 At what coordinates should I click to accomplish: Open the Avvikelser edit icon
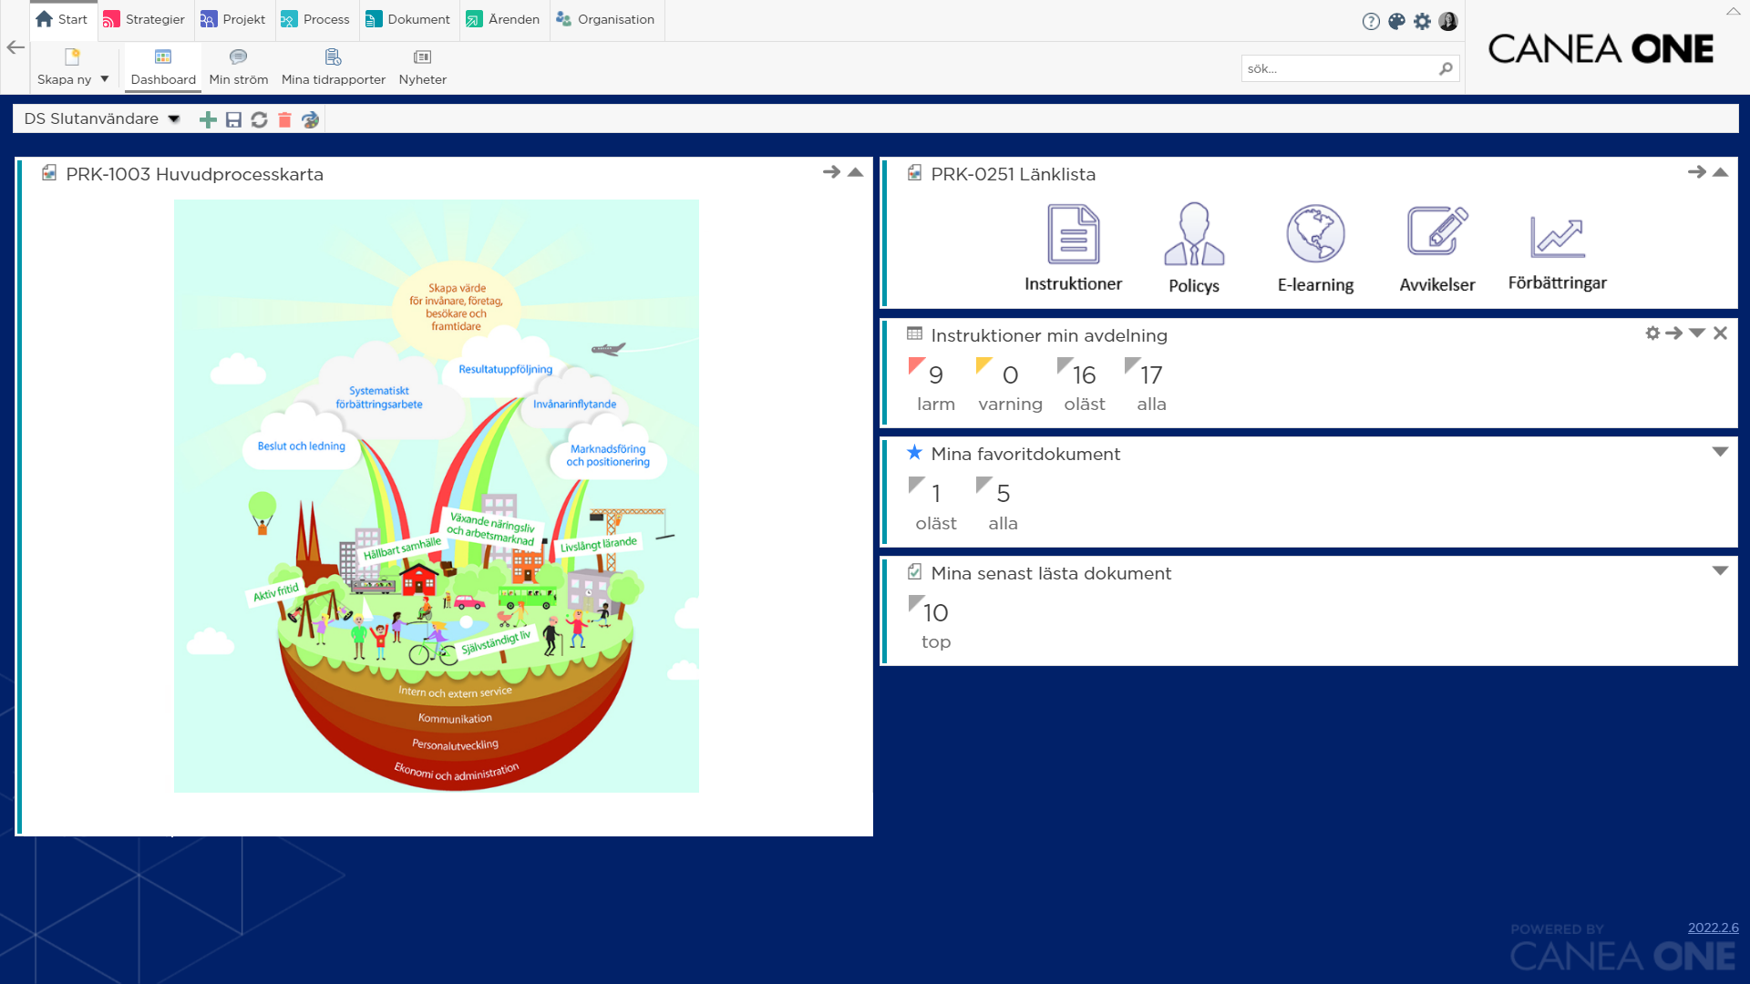[x=1436, y=233]
